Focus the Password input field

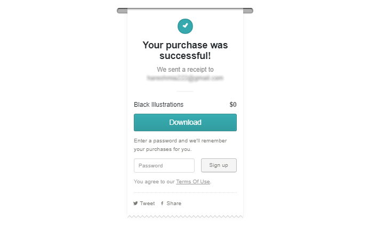click(164, 165)
